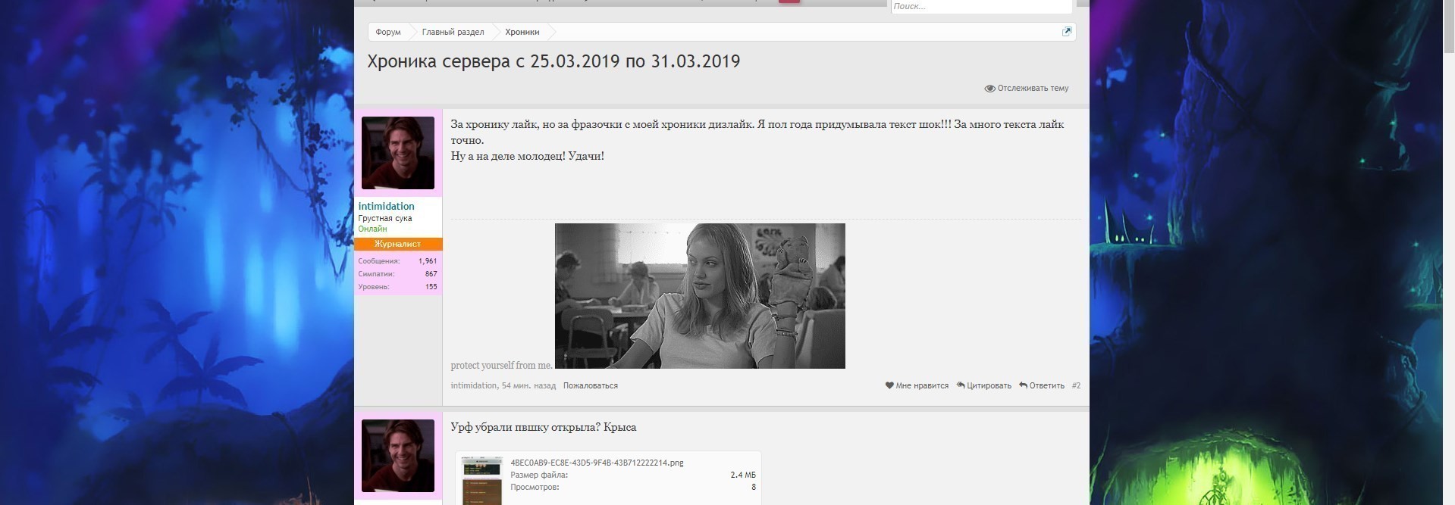Open the black-and-white signature image
This screenshot has width=1455, height=505.
pos(700,296)
